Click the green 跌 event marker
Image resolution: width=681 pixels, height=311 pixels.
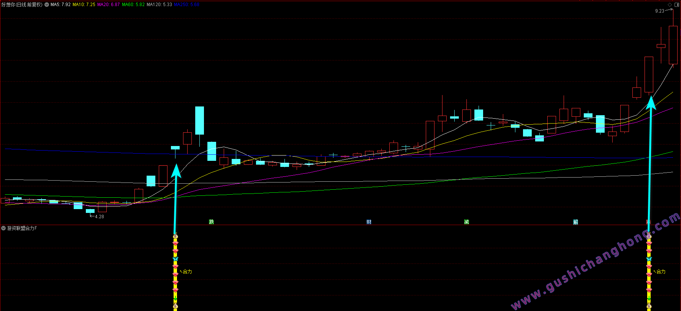click(x=212, y=222)
